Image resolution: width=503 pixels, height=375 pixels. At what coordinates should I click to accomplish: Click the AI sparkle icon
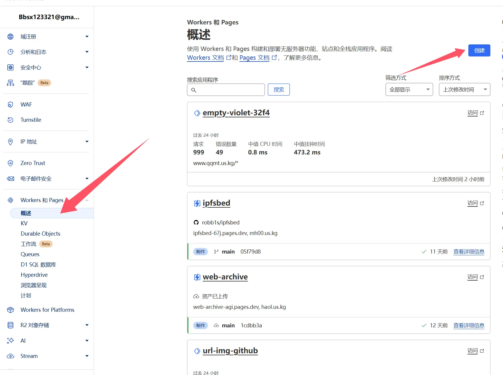[11, 341]
